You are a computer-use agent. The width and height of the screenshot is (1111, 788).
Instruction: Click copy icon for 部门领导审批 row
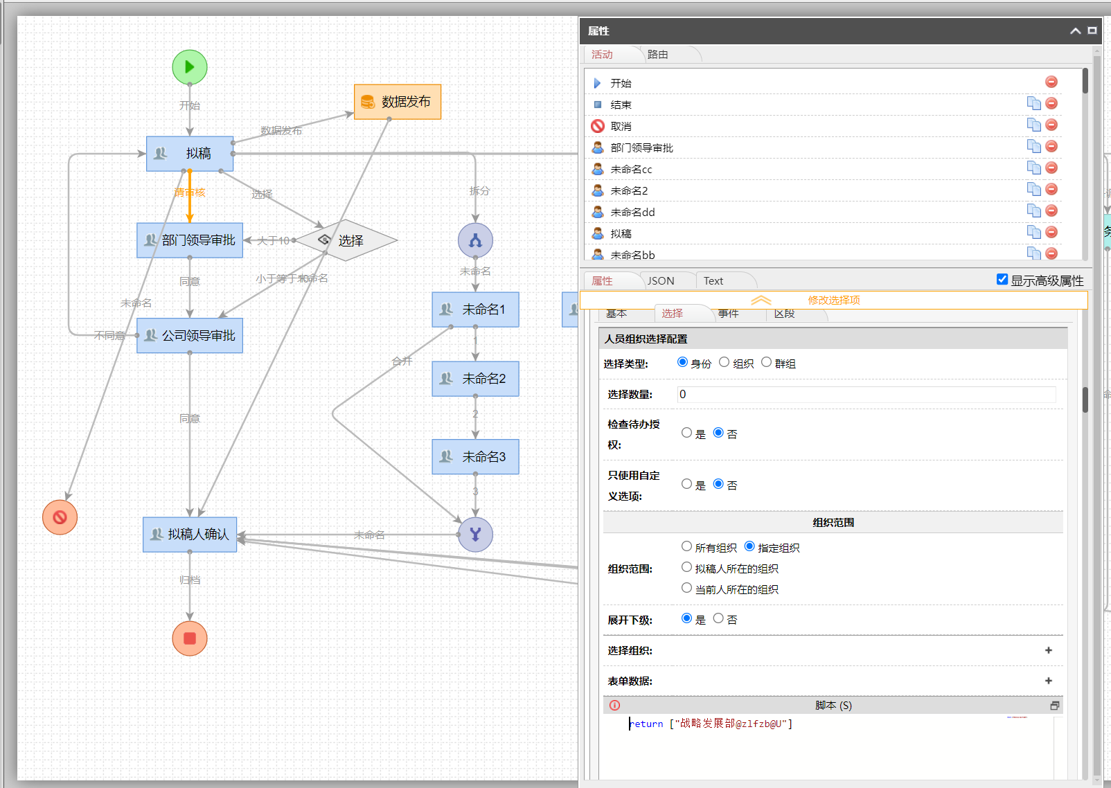(x=1033, y=147)
